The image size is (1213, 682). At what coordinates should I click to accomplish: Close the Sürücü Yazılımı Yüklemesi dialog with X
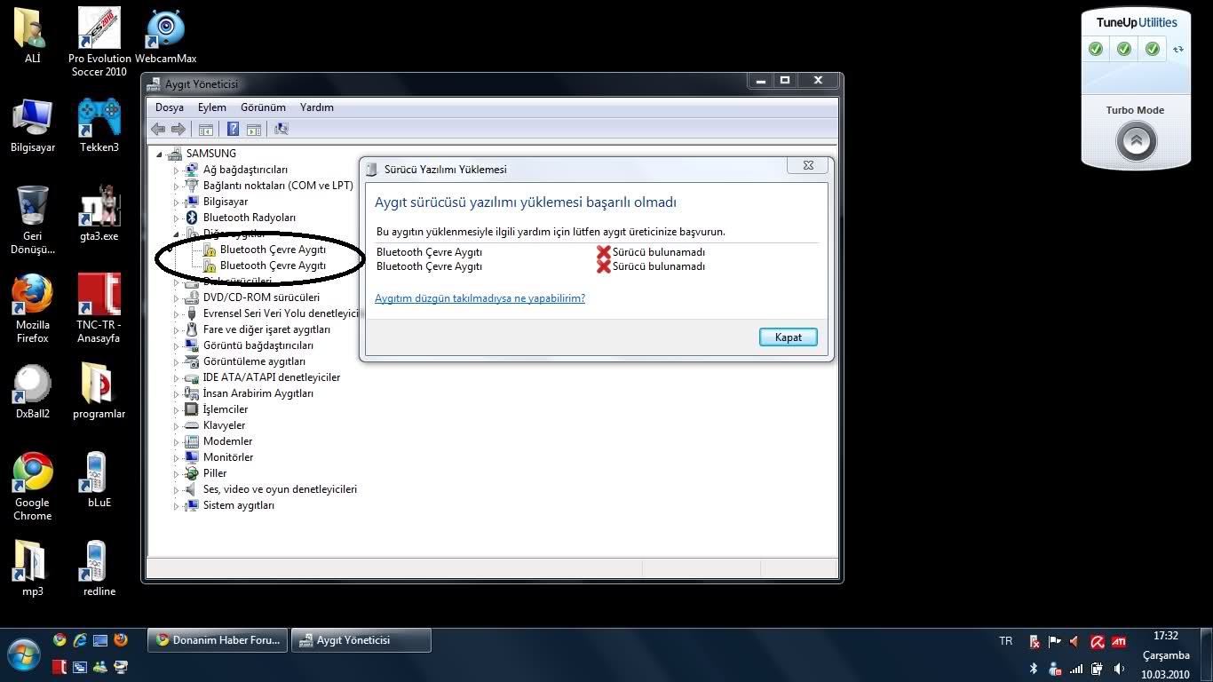[808, 165]
